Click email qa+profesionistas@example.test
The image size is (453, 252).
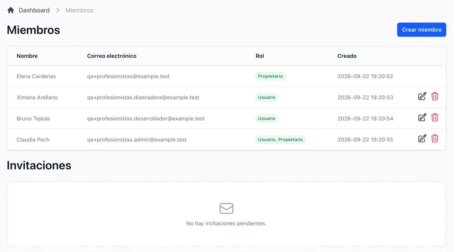click(x=128, y=76)
